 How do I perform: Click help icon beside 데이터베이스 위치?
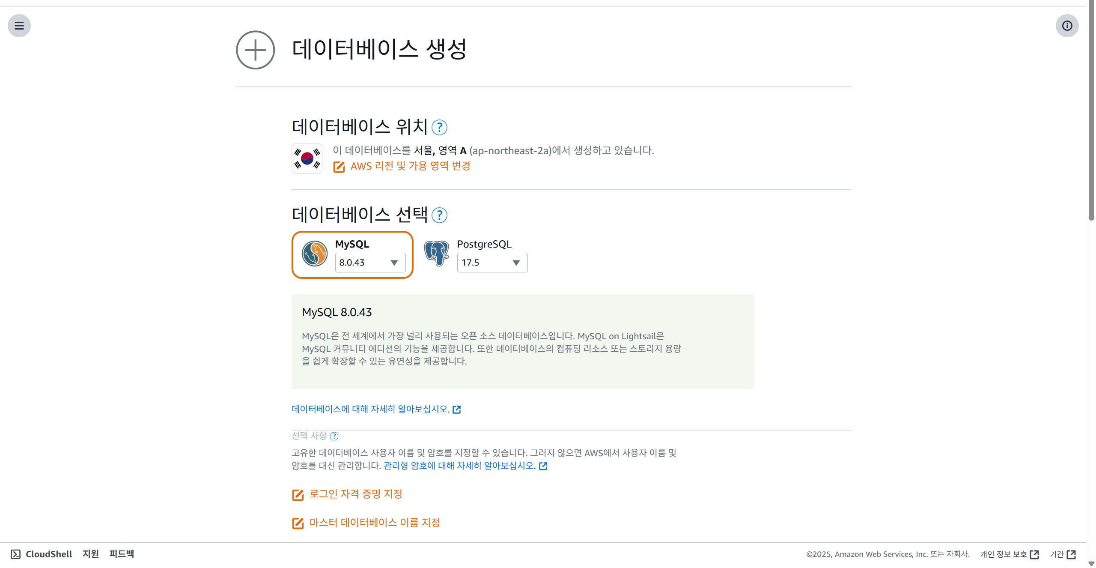[x=439, y=128]
